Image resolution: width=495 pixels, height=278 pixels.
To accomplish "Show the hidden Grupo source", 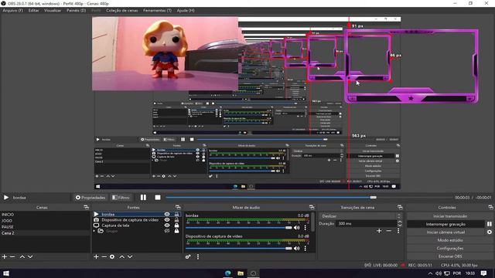I will (167, 231).
